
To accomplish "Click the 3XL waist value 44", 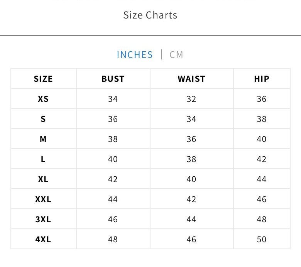I will pyautogui.click(x=191, y=220).
